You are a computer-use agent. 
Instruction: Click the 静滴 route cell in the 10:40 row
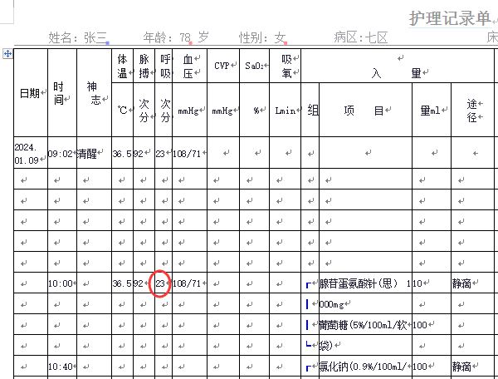click(472, 367)
